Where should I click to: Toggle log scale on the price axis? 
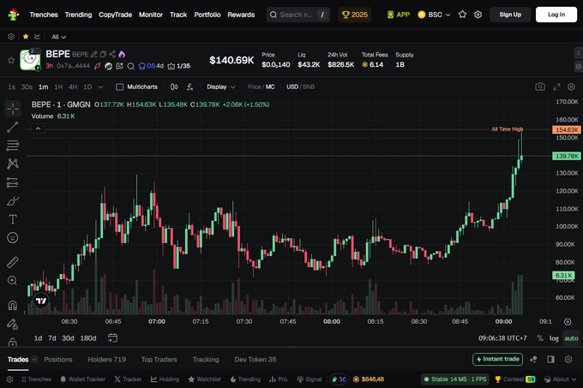(x=553, y=338)
